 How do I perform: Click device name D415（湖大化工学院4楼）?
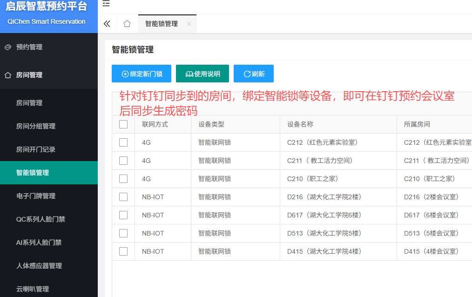pos(325,251)
